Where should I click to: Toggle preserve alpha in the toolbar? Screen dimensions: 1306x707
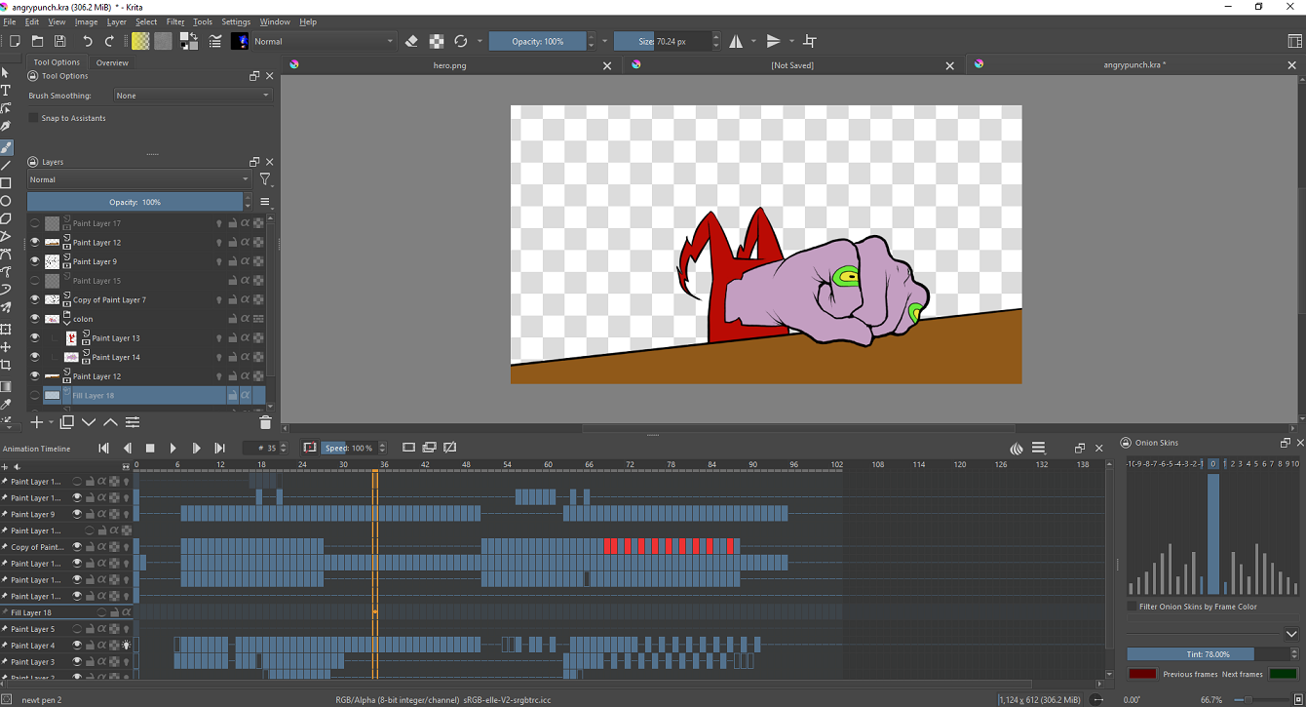[437, 41]
